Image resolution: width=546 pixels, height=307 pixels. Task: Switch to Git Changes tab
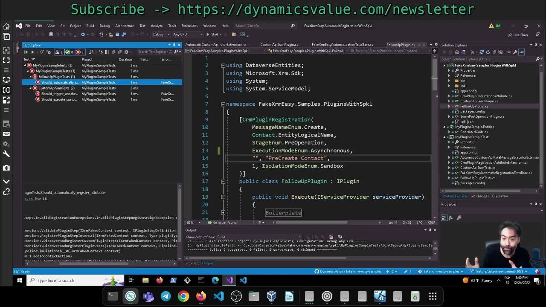[479, 196]
